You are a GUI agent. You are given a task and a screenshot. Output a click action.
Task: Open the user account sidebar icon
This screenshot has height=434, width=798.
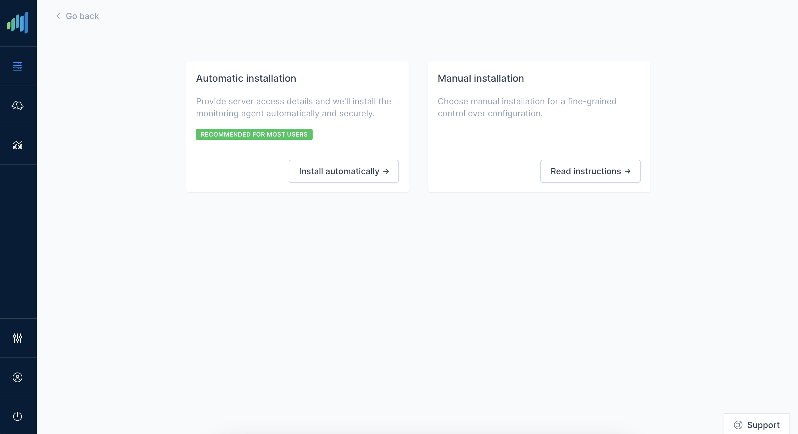(x=18, y=377)
